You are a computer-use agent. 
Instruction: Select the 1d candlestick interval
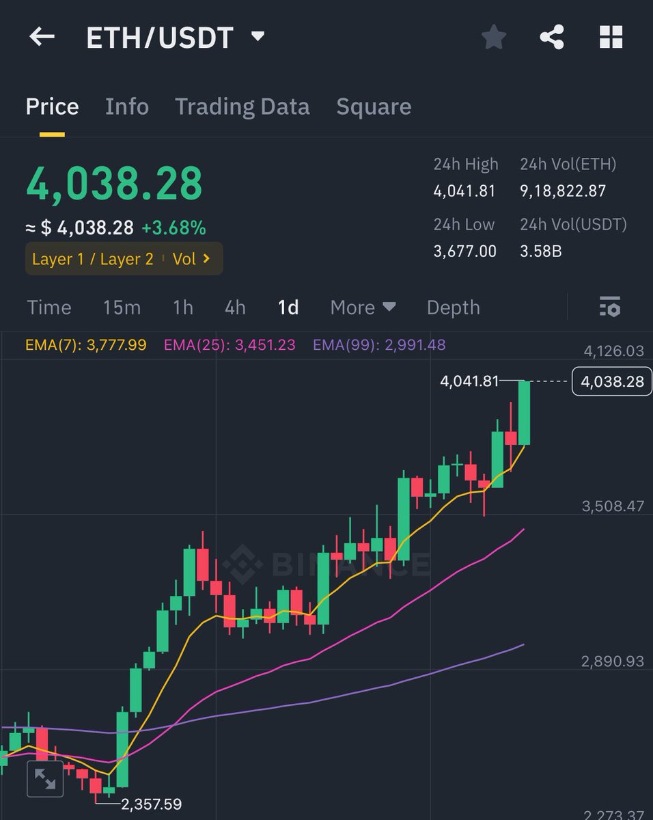(x=287, y=307)
